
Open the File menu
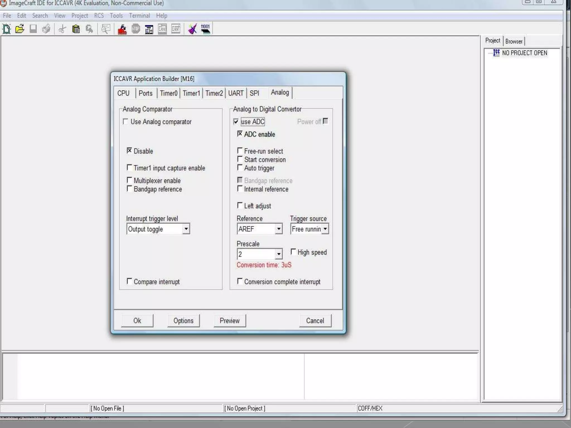7,16
